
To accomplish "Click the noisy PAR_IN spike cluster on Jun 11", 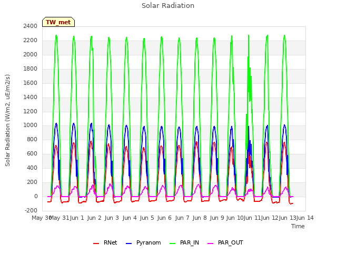I will 249,86.
